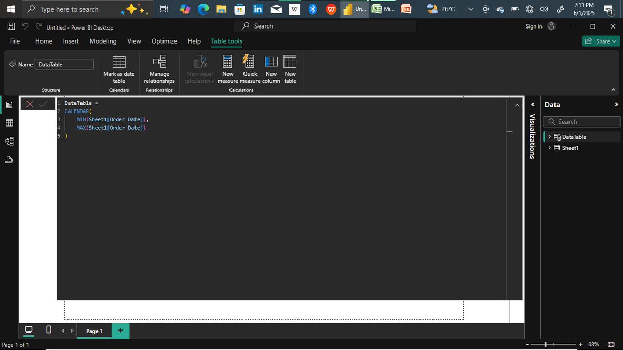Click the Quick measure icon
The image size is (623, 350).
click(249, 62)
